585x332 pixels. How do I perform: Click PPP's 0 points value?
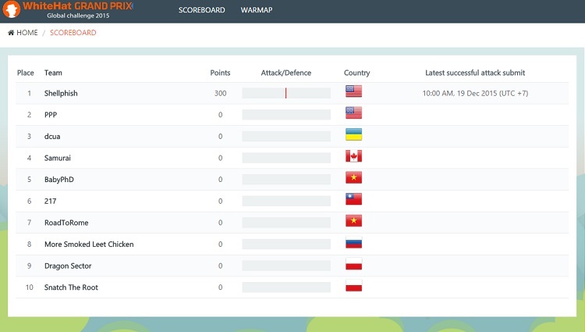(220, 115)
